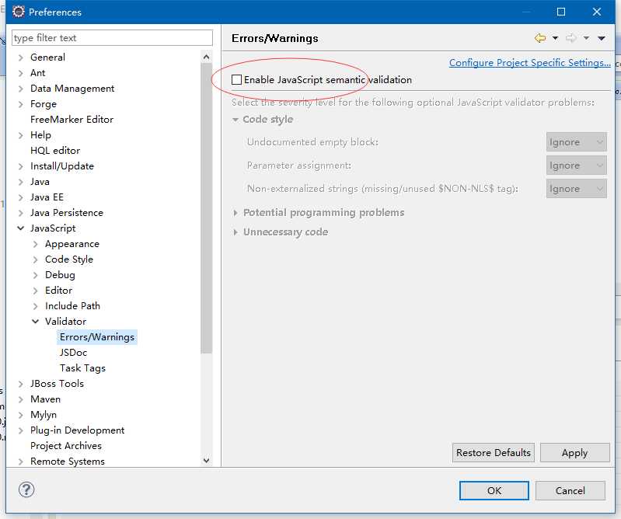Click the Restore Defaults button

click(494, 452)
